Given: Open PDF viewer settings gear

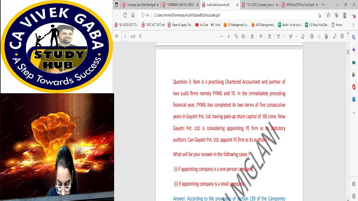Looking at the screenshot, I should click(x=342, y=36).
